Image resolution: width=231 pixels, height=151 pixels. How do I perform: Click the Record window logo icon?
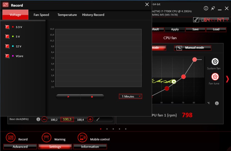point(6,5)
